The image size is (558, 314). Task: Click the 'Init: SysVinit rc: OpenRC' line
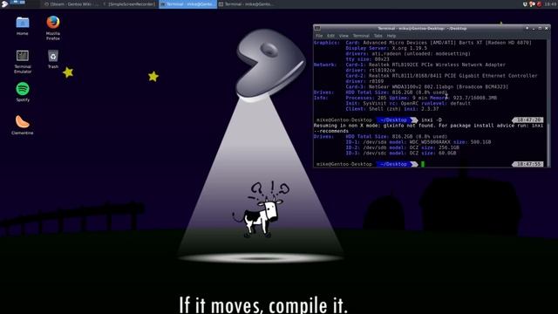point(408,103)
